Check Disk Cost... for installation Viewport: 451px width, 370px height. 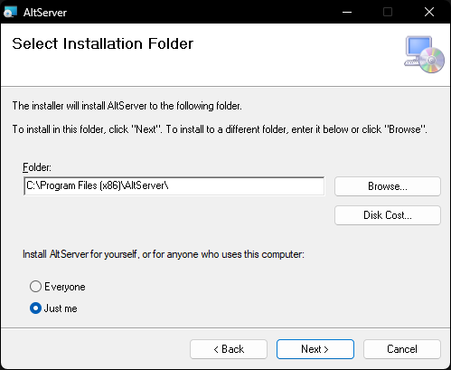(x=388, y=215)
